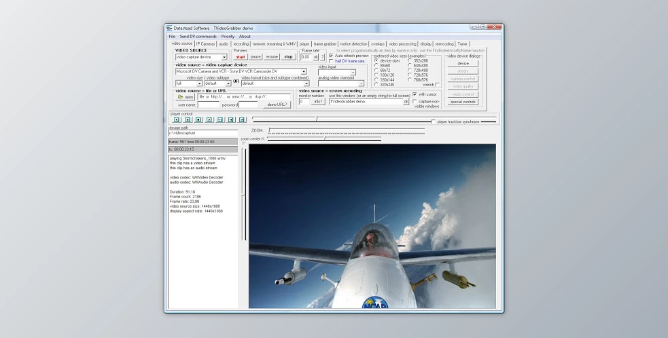Toggle the stretch checkbox
Screen dimensions: 668x338
(x=438, y=85)
